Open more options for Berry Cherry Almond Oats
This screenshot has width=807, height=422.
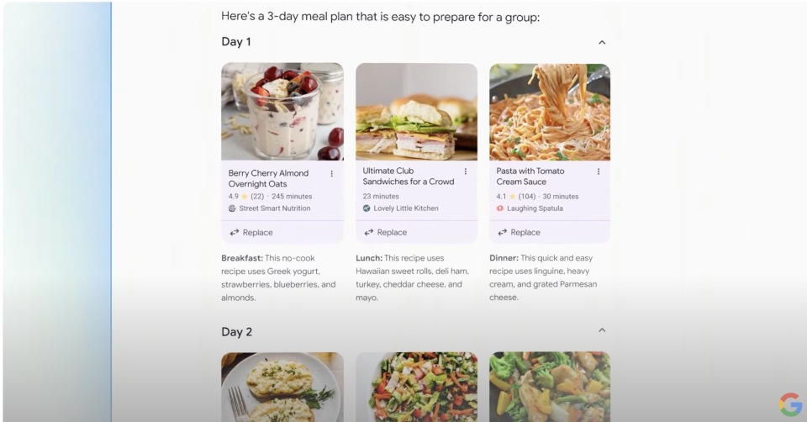pos(331,174)
